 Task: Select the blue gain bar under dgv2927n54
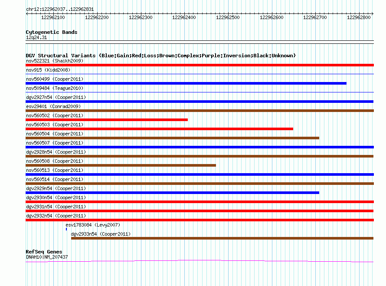pyautogui.click(x=200, y=102)
